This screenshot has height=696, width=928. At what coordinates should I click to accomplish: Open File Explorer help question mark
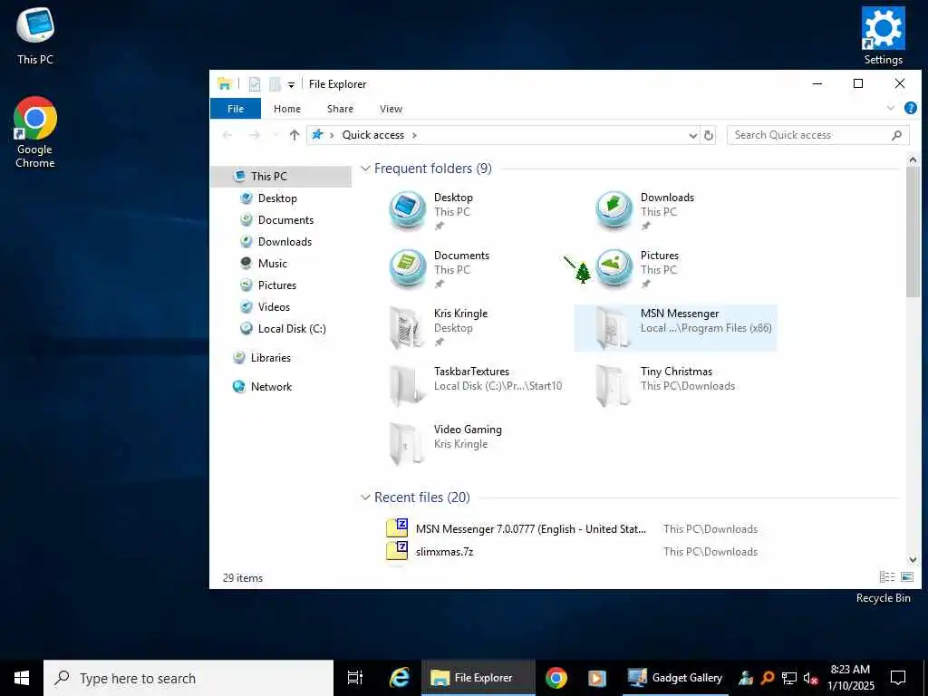[x=910, y=108]
